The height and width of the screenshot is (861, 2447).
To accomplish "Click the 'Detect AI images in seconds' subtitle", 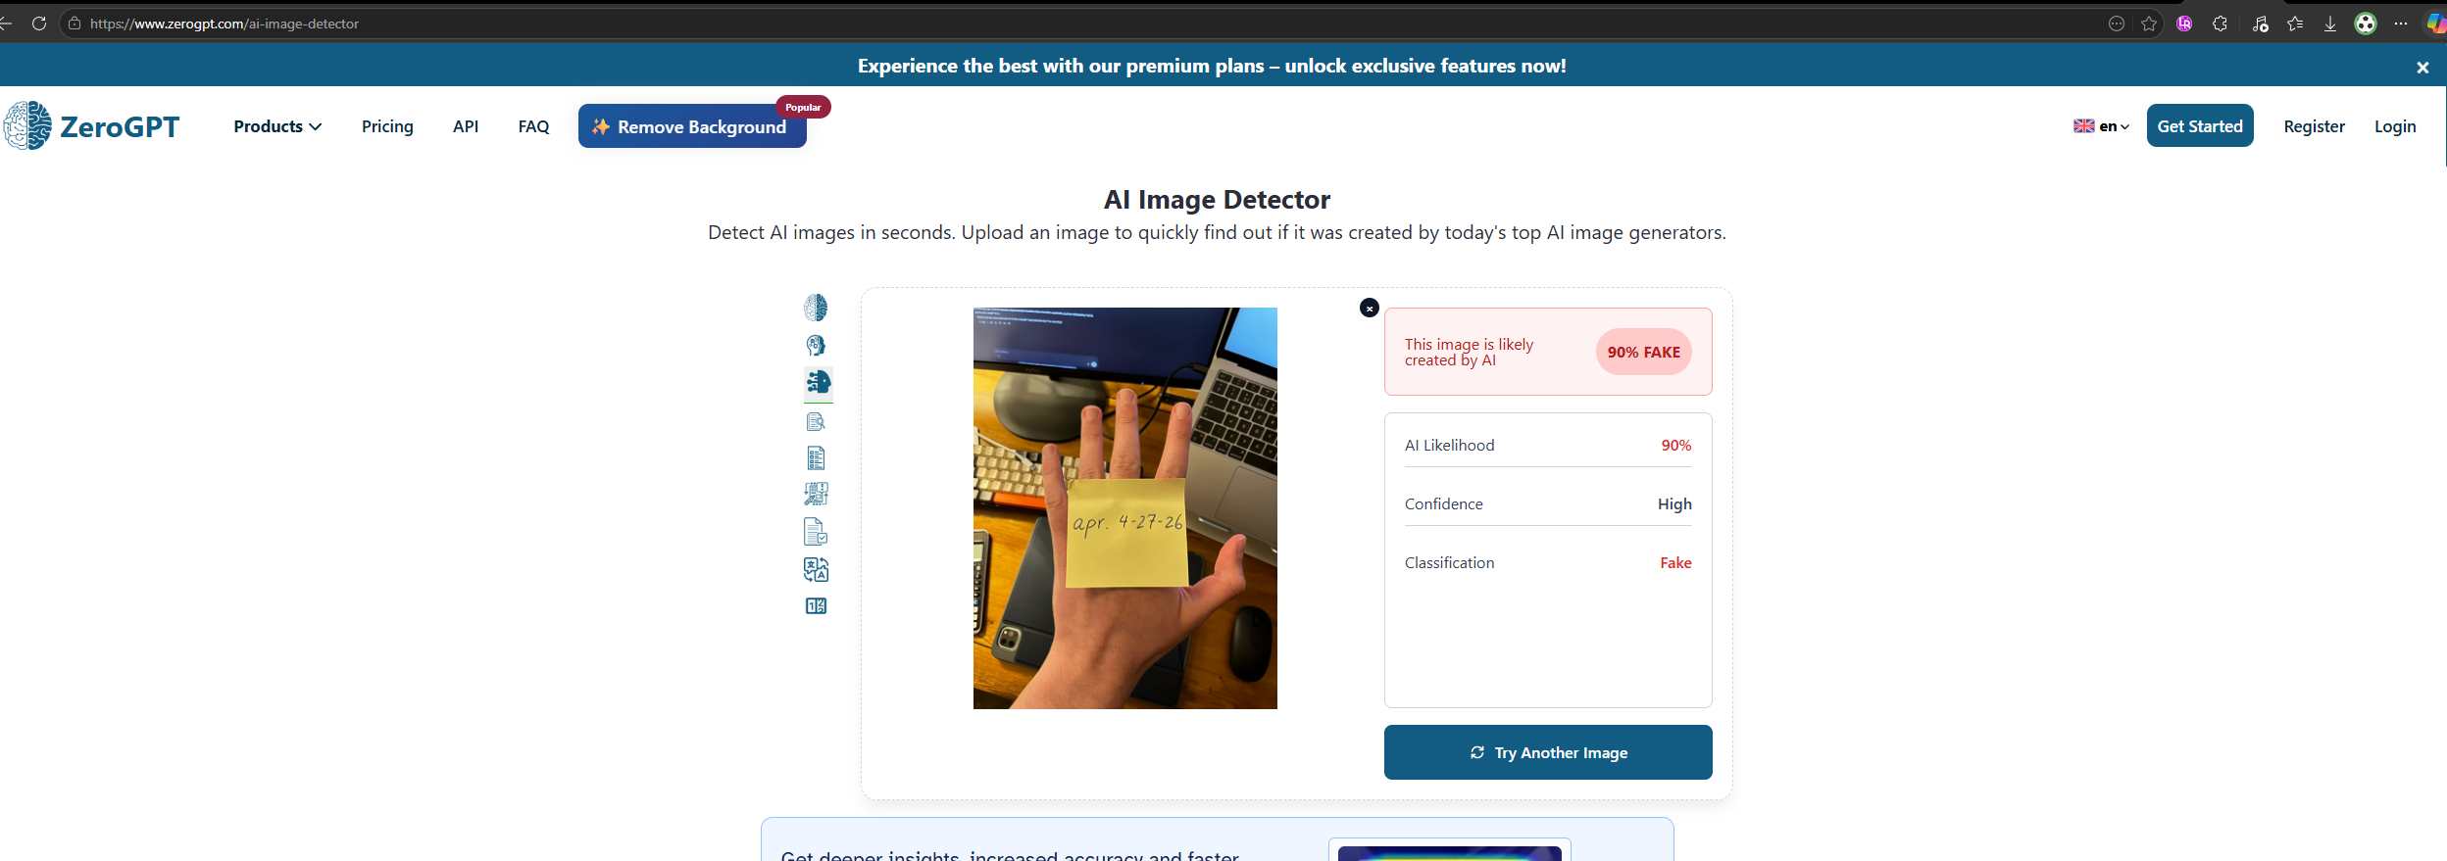I will point(1217,232).
